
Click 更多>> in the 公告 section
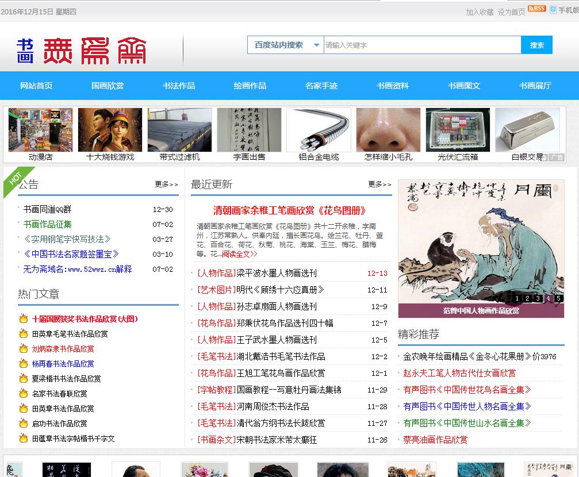[166, 184]
